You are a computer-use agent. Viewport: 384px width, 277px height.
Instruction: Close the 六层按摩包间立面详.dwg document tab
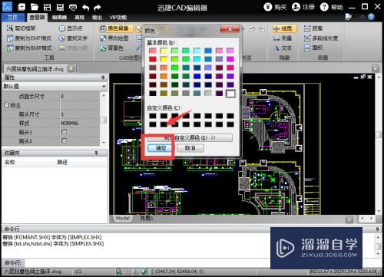coord(71,68)
